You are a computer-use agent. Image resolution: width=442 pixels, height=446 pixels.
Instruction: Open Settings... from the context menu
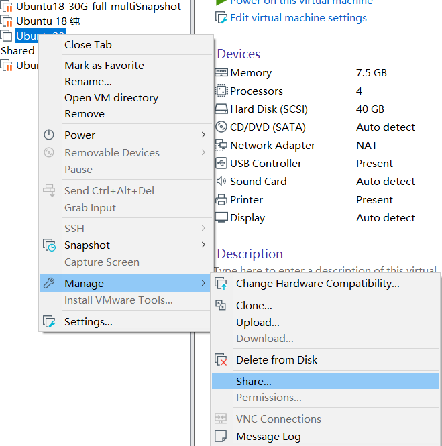125,322
